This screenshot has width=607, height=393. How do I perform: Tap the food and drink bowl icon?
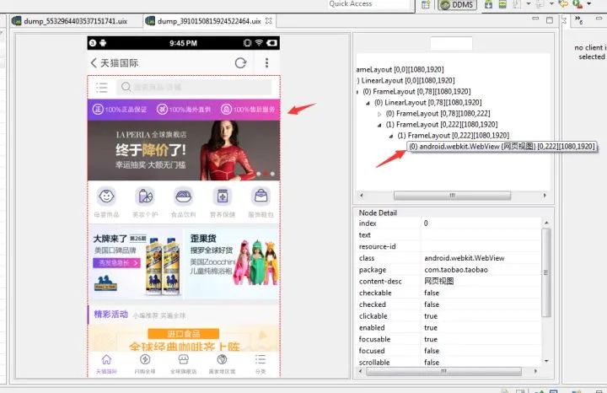183,196
